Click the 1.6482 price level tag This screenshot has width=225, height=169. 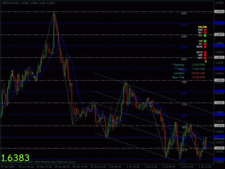coord(219,103)
